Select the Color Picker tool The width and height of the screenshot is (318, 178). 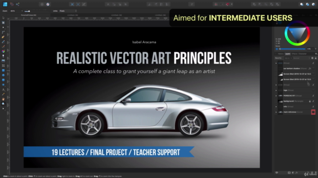coord(3,94)
